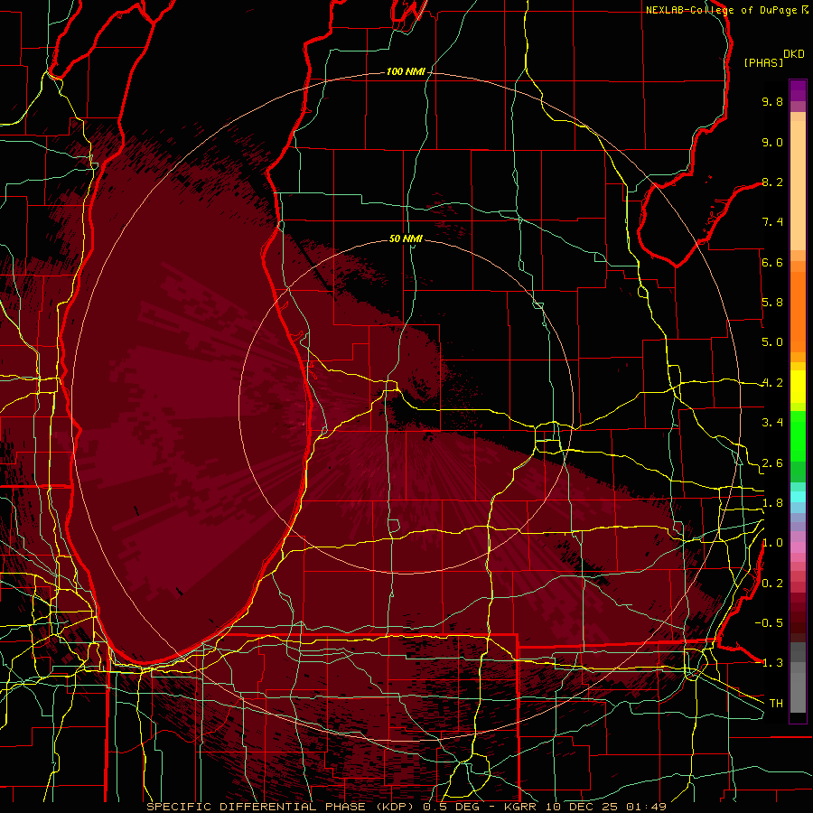The height and width of the screenshot is (813, 813).
Task: Click the 01:49 timestamp in the caption
Action: (646, 807)
